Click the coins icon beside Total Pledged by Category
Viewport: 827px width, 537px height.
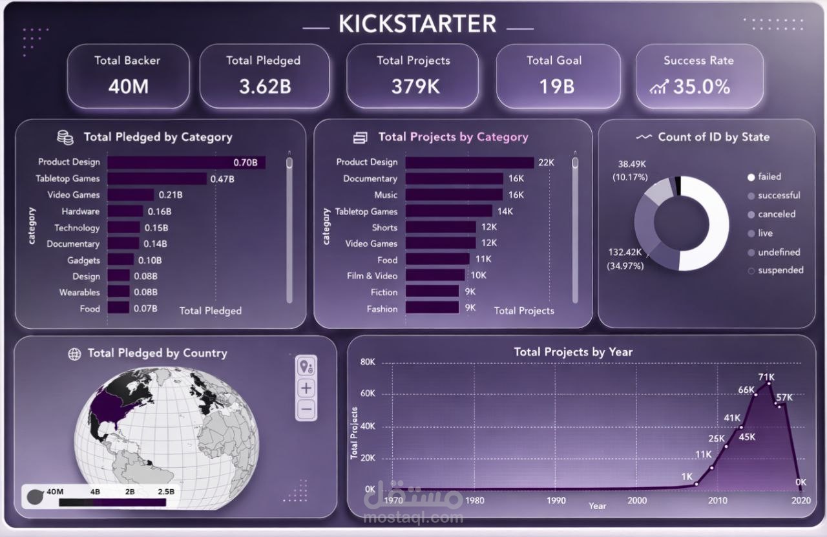[64, 136]
